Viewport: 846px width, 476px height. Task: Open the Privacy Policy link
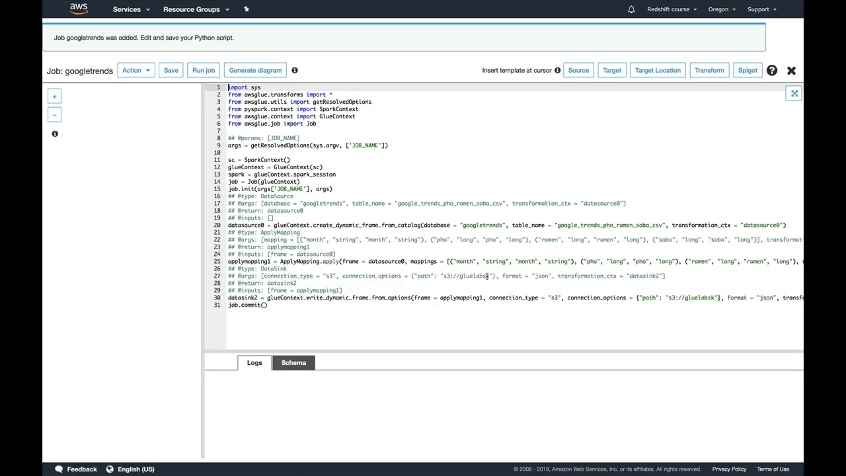(729, 469)
